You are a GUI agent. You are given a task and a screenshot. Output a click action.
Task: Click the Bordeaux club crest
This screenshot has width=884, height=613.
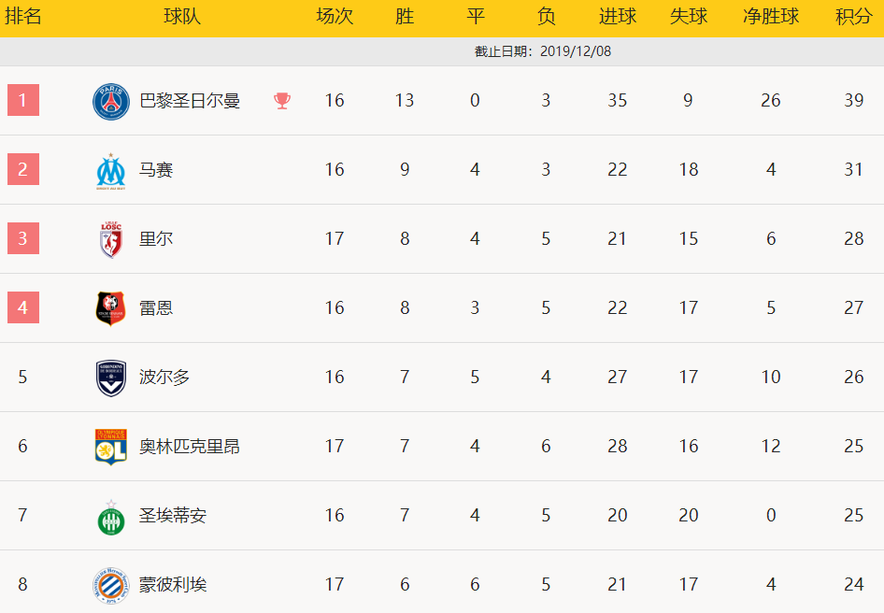[x=111, y=378]
